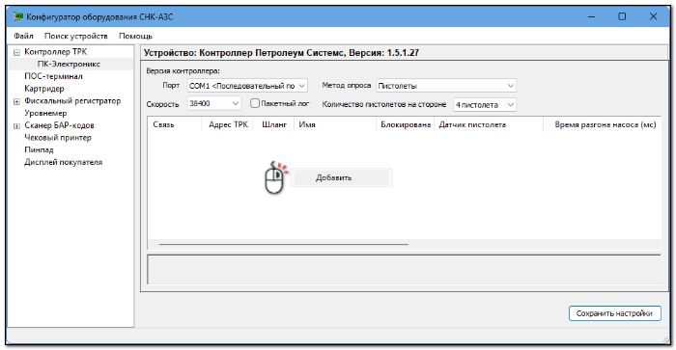Click the app icon in title bar
Viewport: 676px width, 350px height.
[x=17, y=16]
